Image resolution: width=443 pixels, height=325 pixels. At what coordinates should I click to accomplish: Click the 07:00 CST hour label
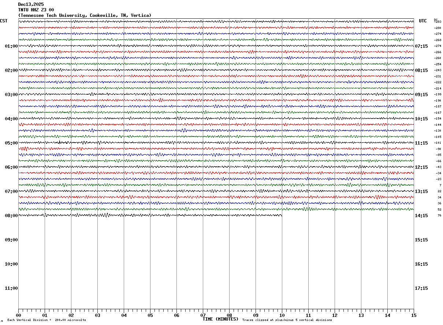pyautogui.click(x=11, y=191)
